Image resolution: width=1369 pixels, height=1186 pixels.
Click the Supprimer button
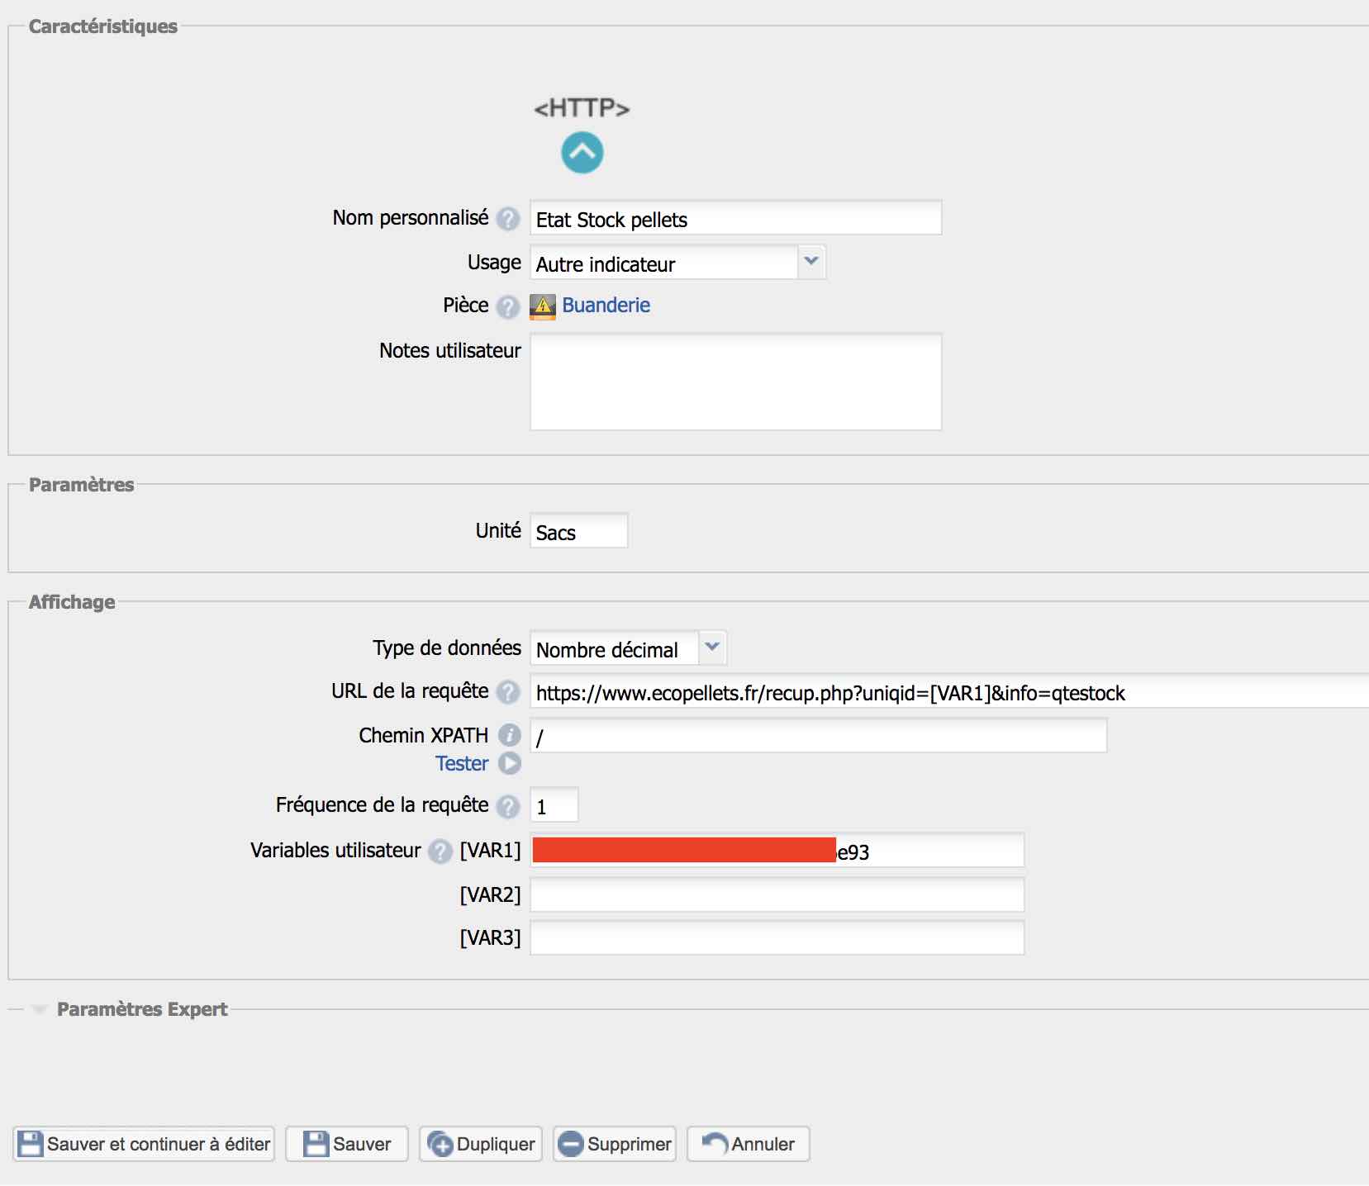pyautogui.click(x=615, y=1144)
